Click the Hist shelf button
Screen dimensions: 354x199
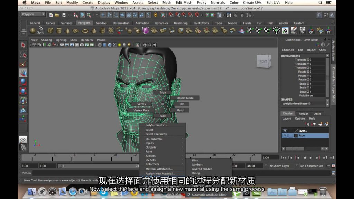(x=294, y=30)
